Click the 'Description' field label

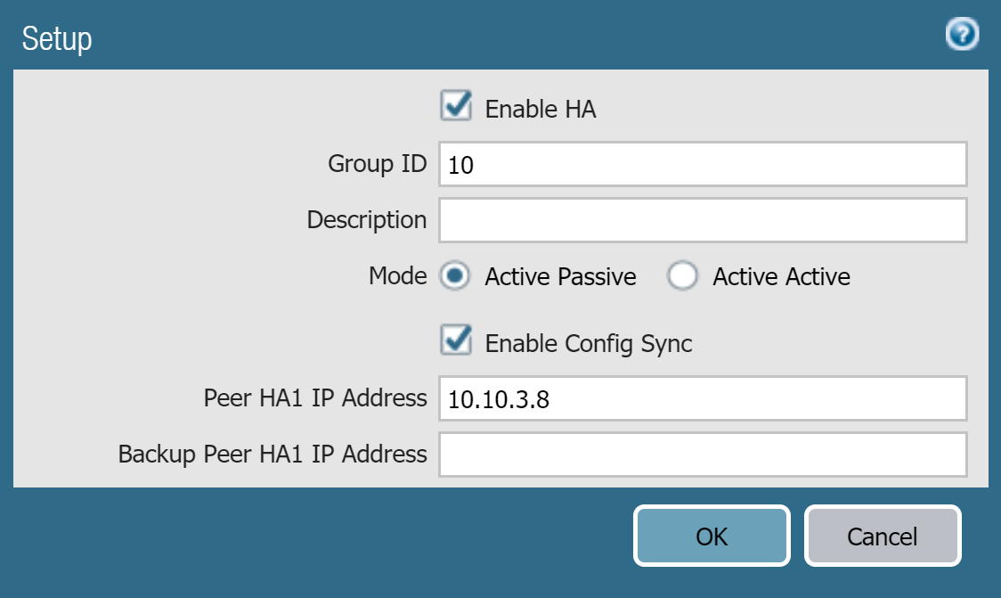(366, 220)
